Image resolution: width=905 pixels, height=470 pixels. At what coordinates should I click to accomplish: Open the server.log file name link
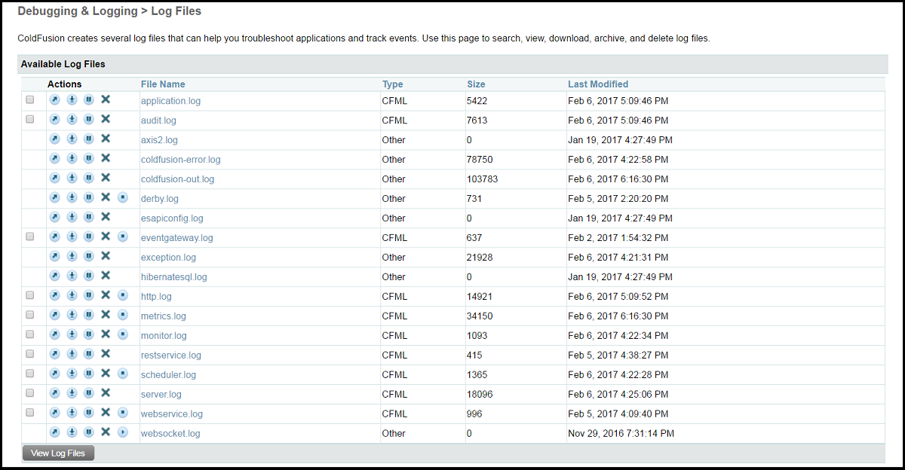[x=161, y=395]
